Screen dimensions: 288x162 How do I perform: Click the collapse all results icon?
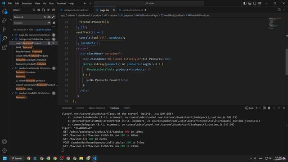(x=54, y=10)
